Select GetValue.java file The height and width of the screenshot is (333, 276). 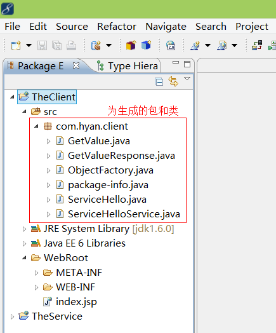click(x=93, y=141)
